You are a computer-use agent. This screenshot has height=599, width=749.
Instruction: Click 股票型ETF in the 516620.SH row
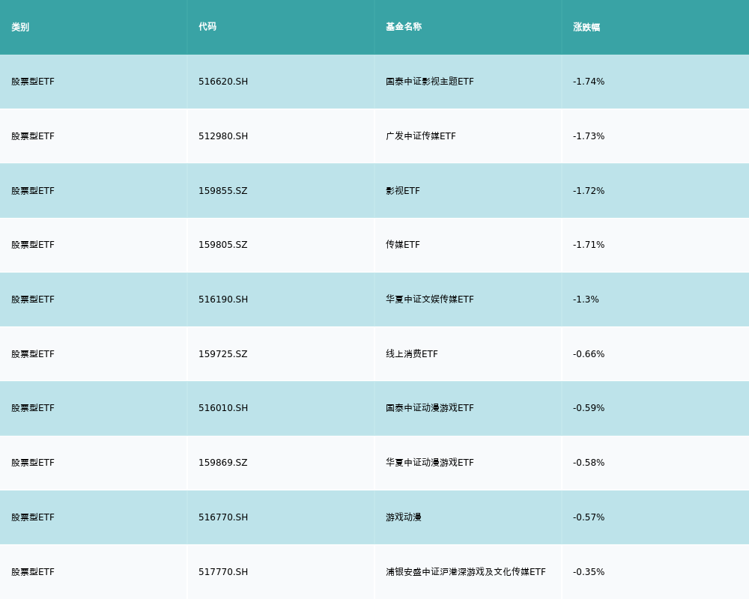(x=33, y=82)
